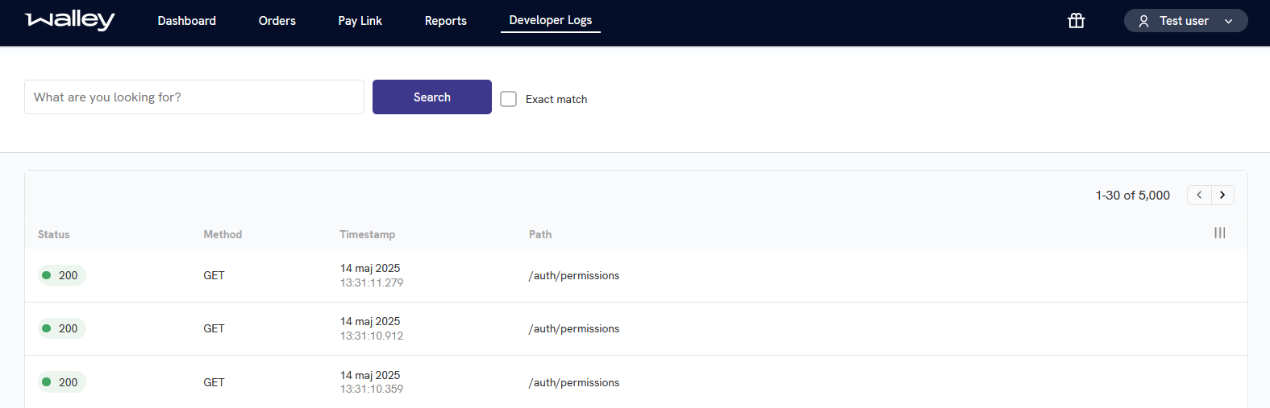Select the Developer Logs tab
The width and height of the screenshot is (1270, 408).
click(x=550, y=20)
